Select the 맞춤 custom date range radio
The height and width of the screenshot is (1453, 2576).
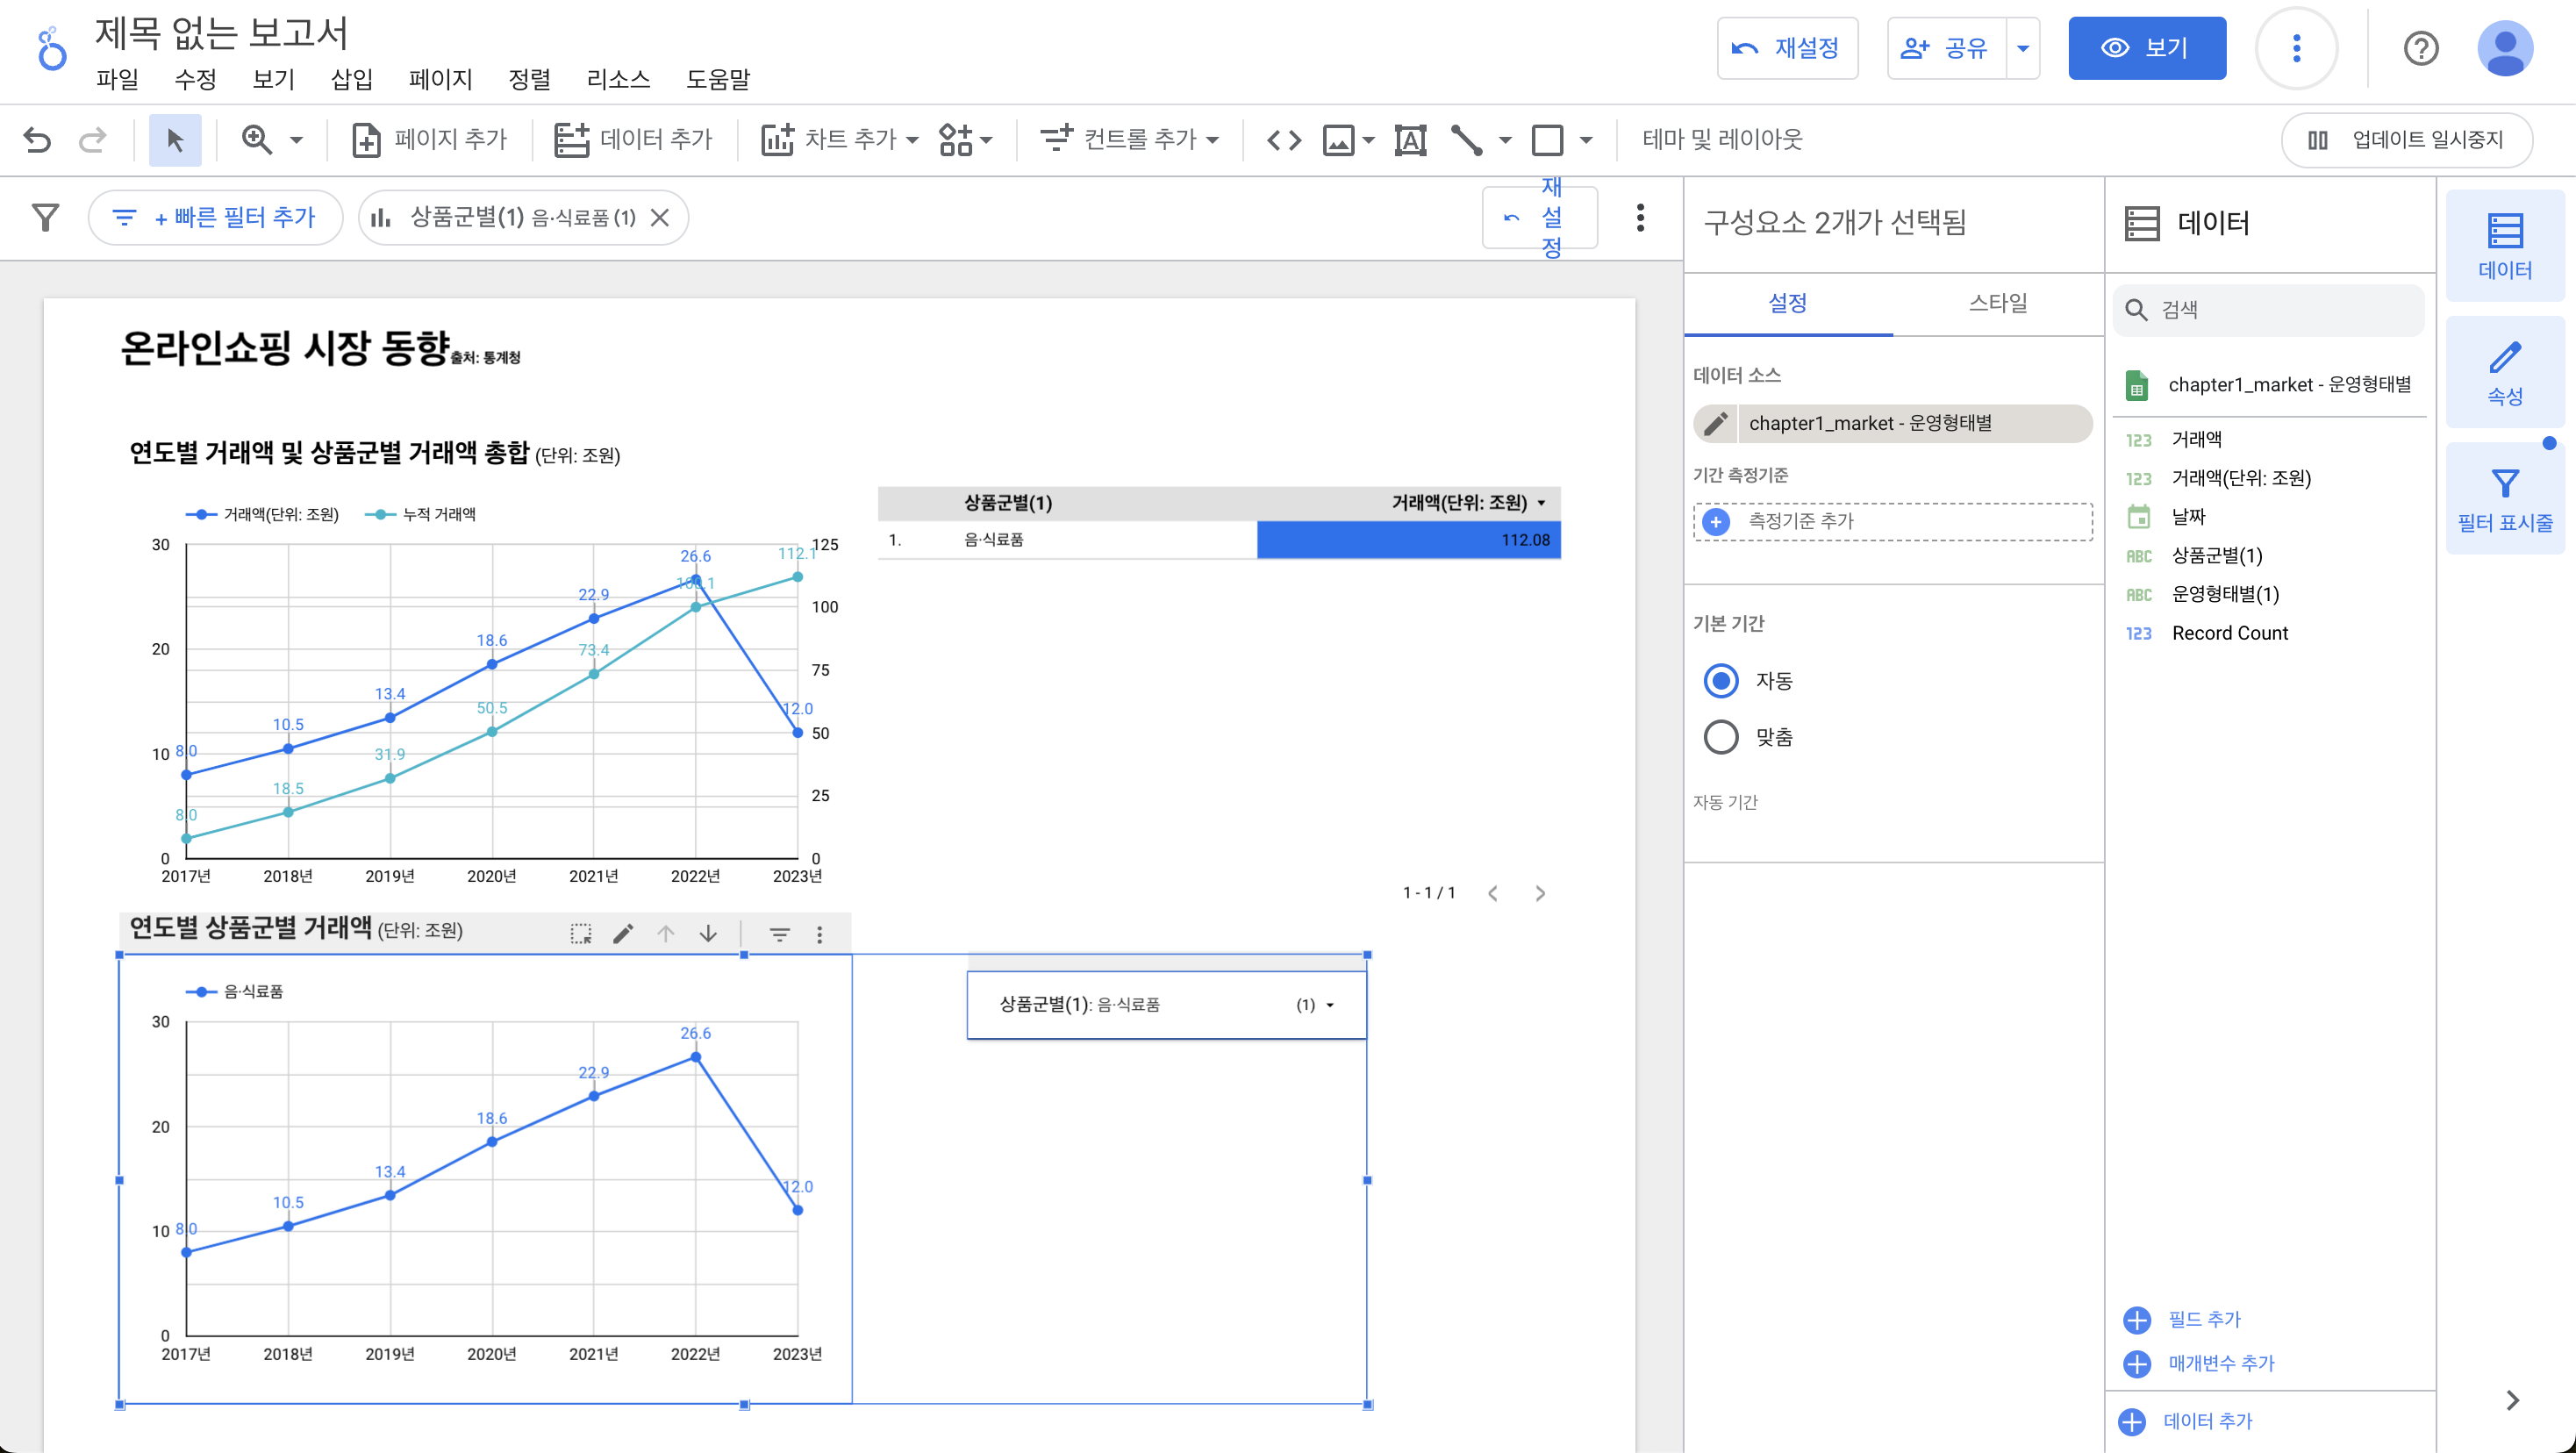(x=1720, y=737)
